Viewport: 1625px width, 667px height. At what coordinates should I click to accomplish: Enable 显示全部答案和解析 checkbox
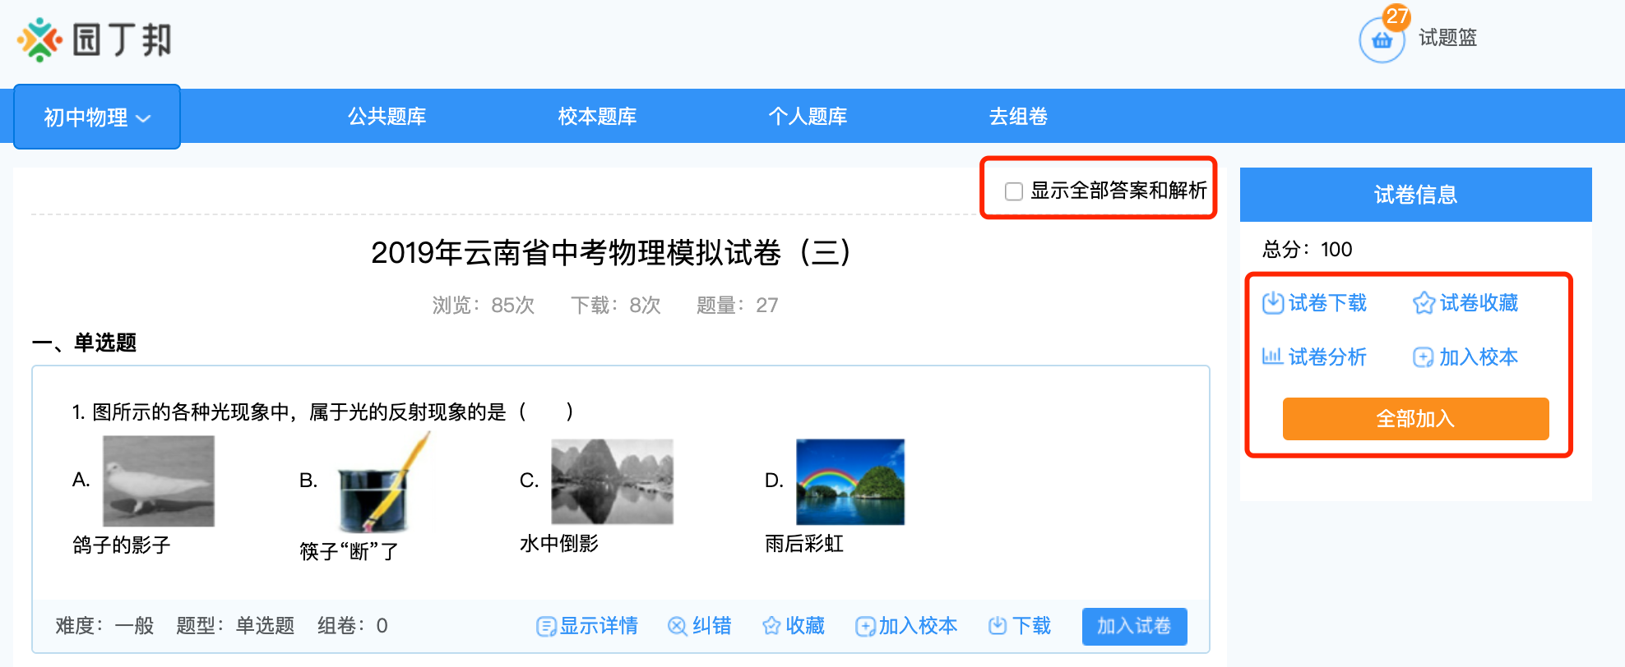coord(1014,191)
